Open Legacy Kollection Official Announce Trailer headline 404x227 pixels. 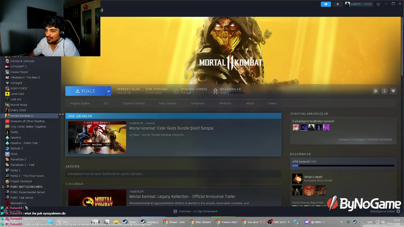click(182, 196)
